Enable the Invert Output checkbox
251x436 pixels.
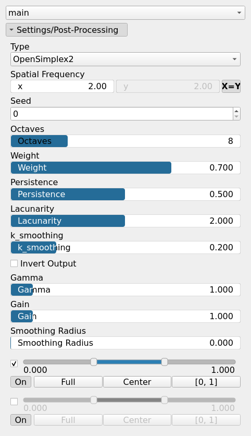click(x=14, y=263)
